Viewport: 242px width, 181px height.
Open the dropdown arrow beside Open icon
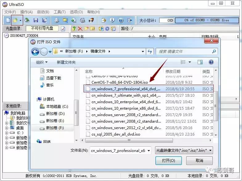click(20, 20)
